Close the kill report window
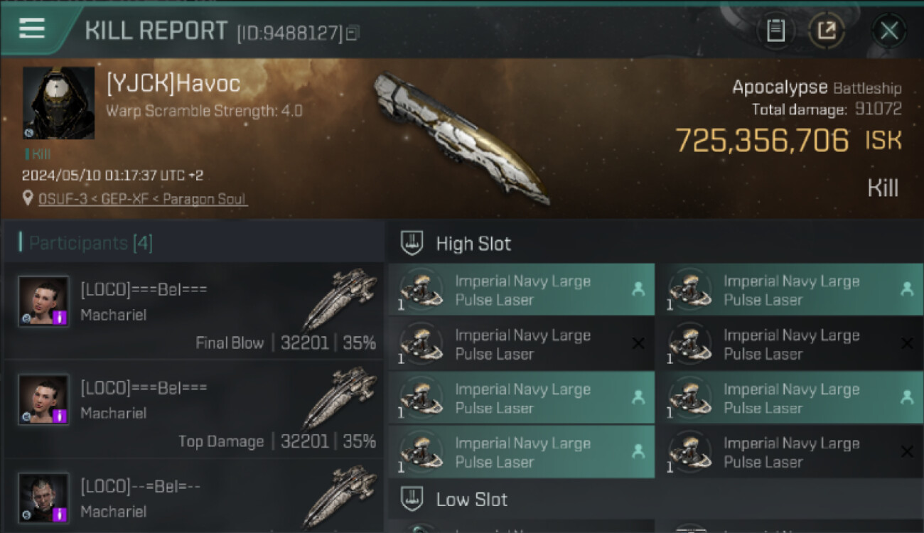Image resolution: width=924 pixels, height=533 pixels. coord(889,31)
